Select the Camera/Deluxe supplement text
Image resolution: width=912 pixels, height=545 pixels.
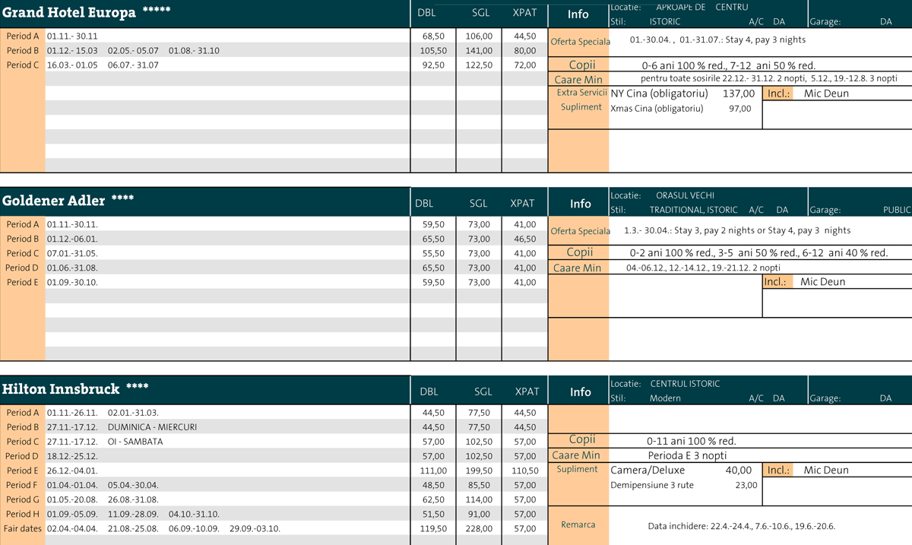click(648, 471)
